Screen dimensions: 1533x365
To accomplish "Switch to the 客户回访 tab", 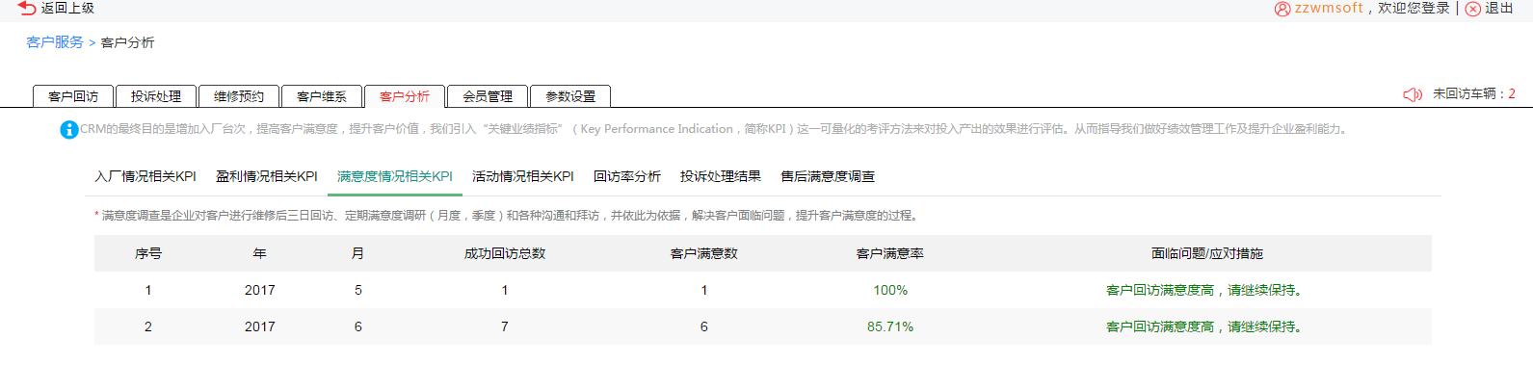I will (73, 96).
